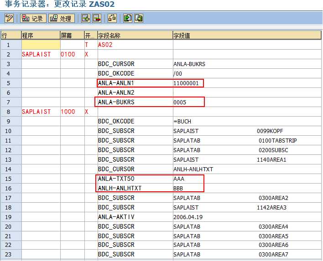323x261 pixels.
Task: Click the first green arrow transfer icon
Action: (127, 18)
